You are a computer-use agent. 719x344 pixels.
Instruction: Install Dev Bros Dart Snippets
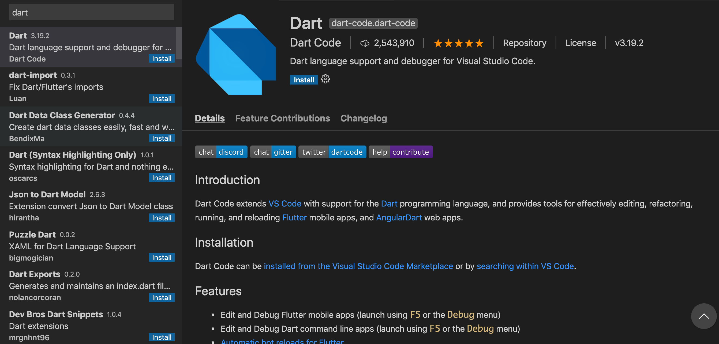(x=162, y=337)
